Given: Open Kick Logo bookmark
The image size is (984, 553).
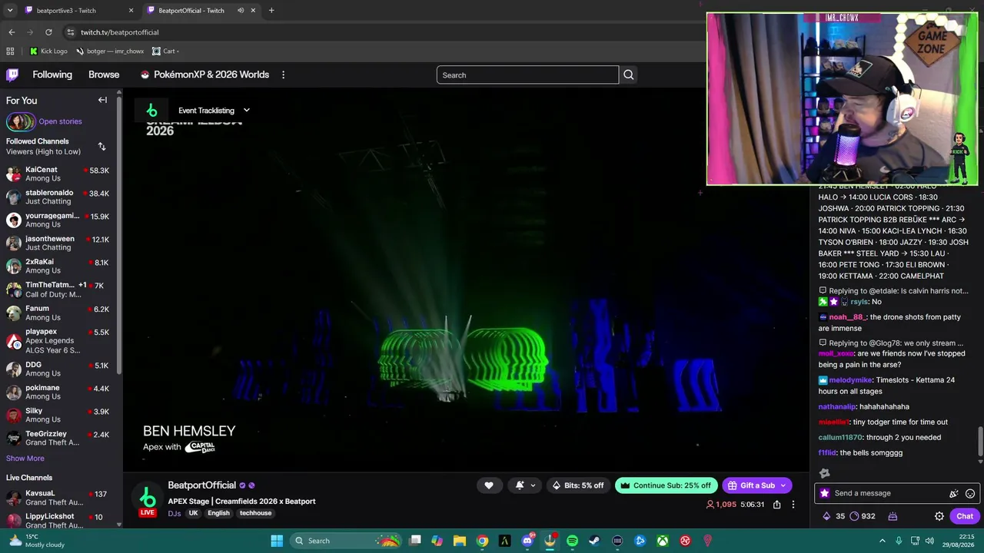Looking at the screenshot, I should pyautogui.click(x=48, y=51).
